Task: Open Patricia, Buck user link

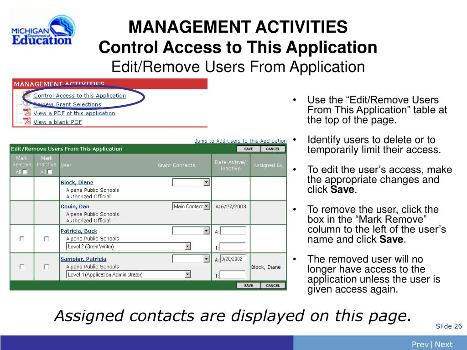Action: point(78,231)
